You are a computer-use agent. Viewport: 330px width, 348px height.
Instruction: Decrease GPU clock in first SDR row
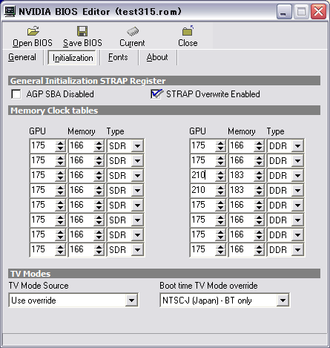point(60,148)
